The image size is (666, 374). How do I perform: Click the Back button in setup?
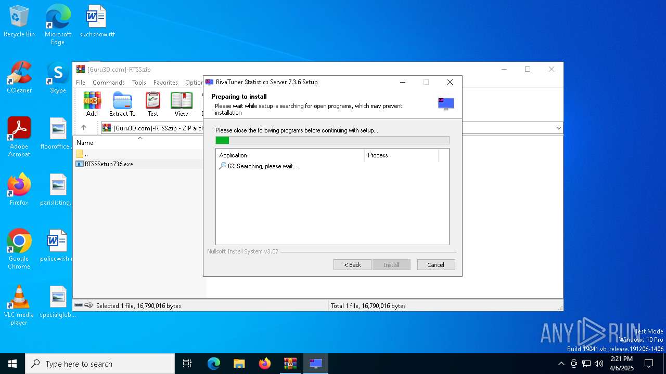pos(352,265)
